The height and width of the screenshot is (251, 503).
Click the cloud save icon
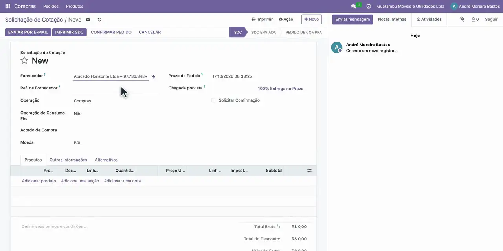click(x=88, y=20)
